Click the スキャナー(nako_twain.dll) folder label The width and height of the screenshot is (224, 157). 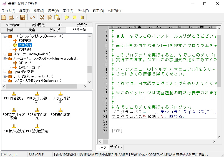pyautogui.click(x=32, y=54)
